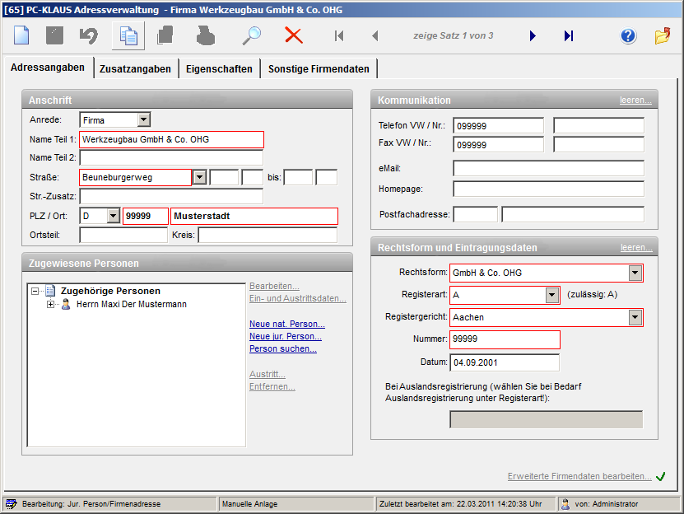
Task: Click leeren link in Kommunikation header
Action: (635, 100)
